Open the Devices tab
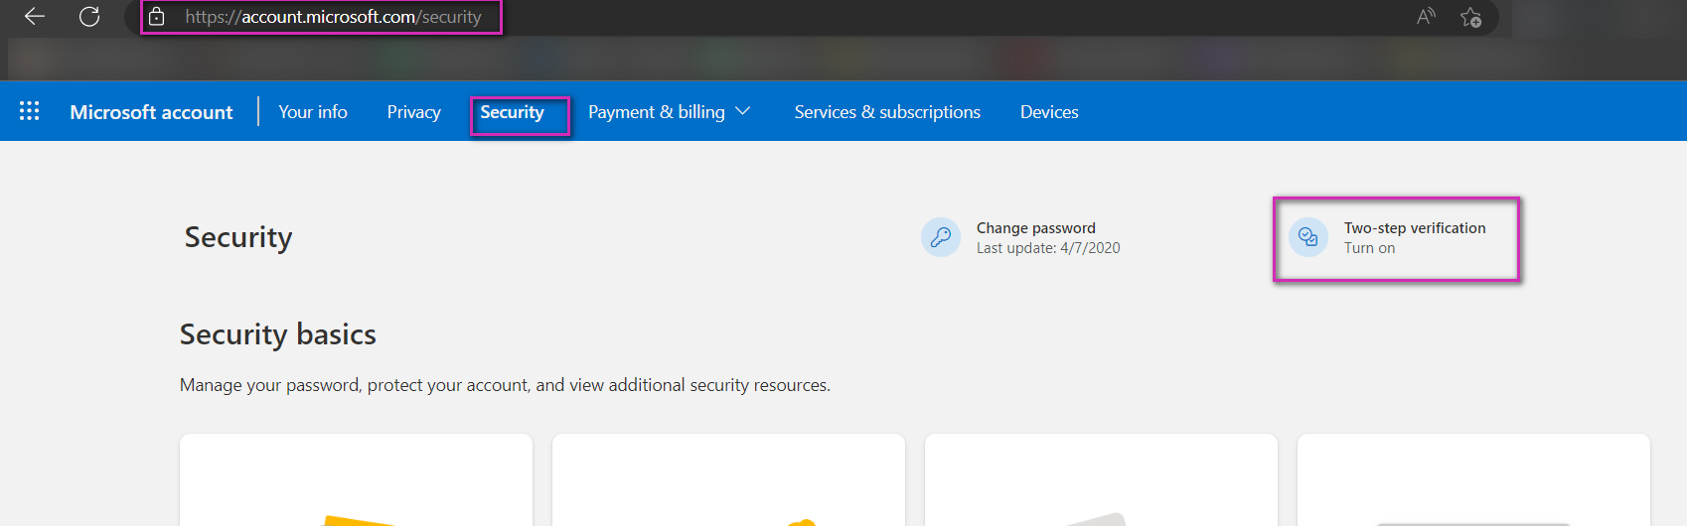The height and width of the screenshot is (526, 1687). 1049,112
